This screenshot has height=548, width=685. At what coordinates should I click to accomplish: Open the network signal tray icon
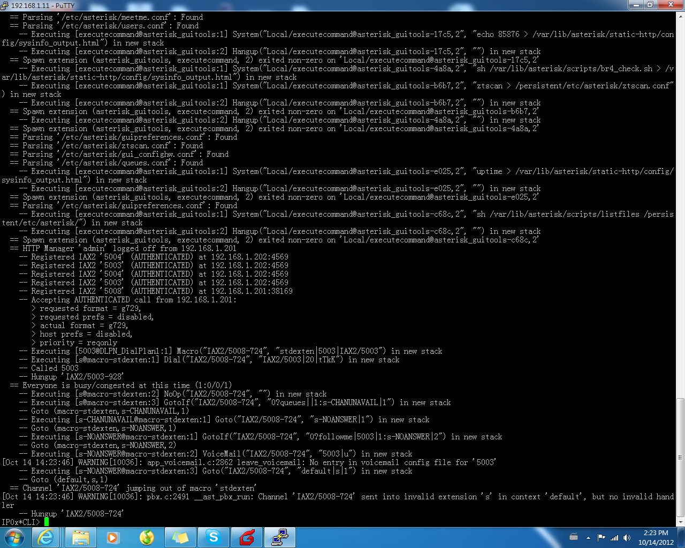(x=614, y=538)
